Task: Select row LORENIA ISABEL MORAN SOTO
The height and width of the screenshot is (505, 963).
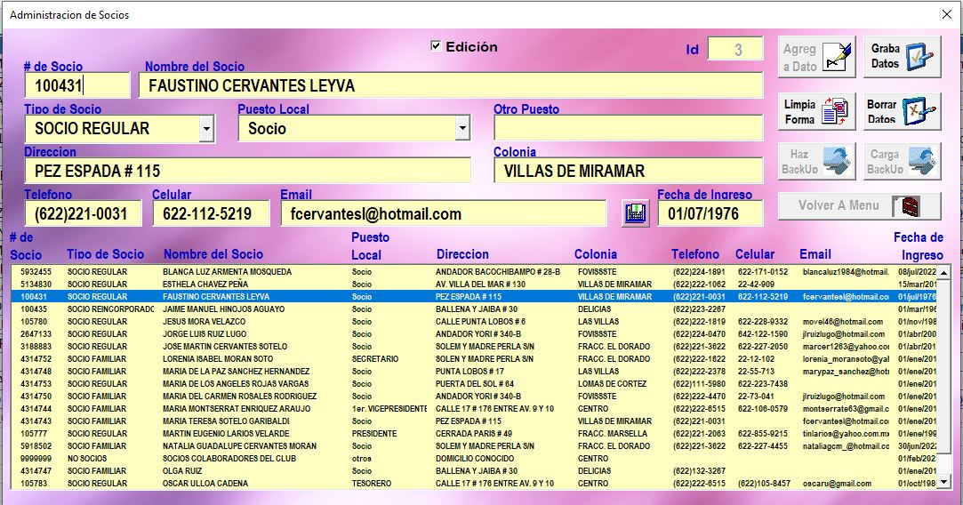Action: coord(474,359)
